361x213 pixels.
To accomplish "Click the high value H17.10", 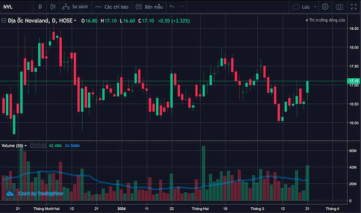I will click(x=109, y=21).
